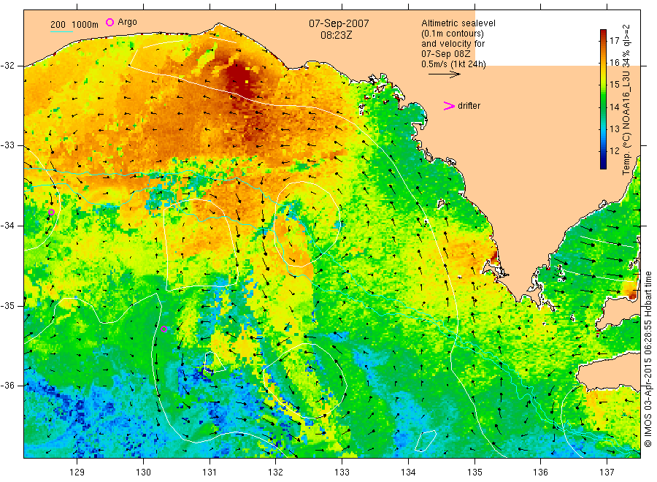Click the time text 08:23Z

[x=337, y=35]
